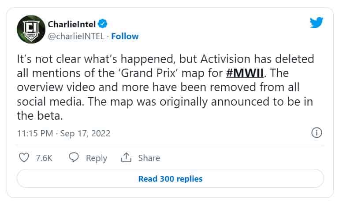Screen dimensions: 339x201
Task: Like the tweet with the heart icon
Action: pos(24,157)
